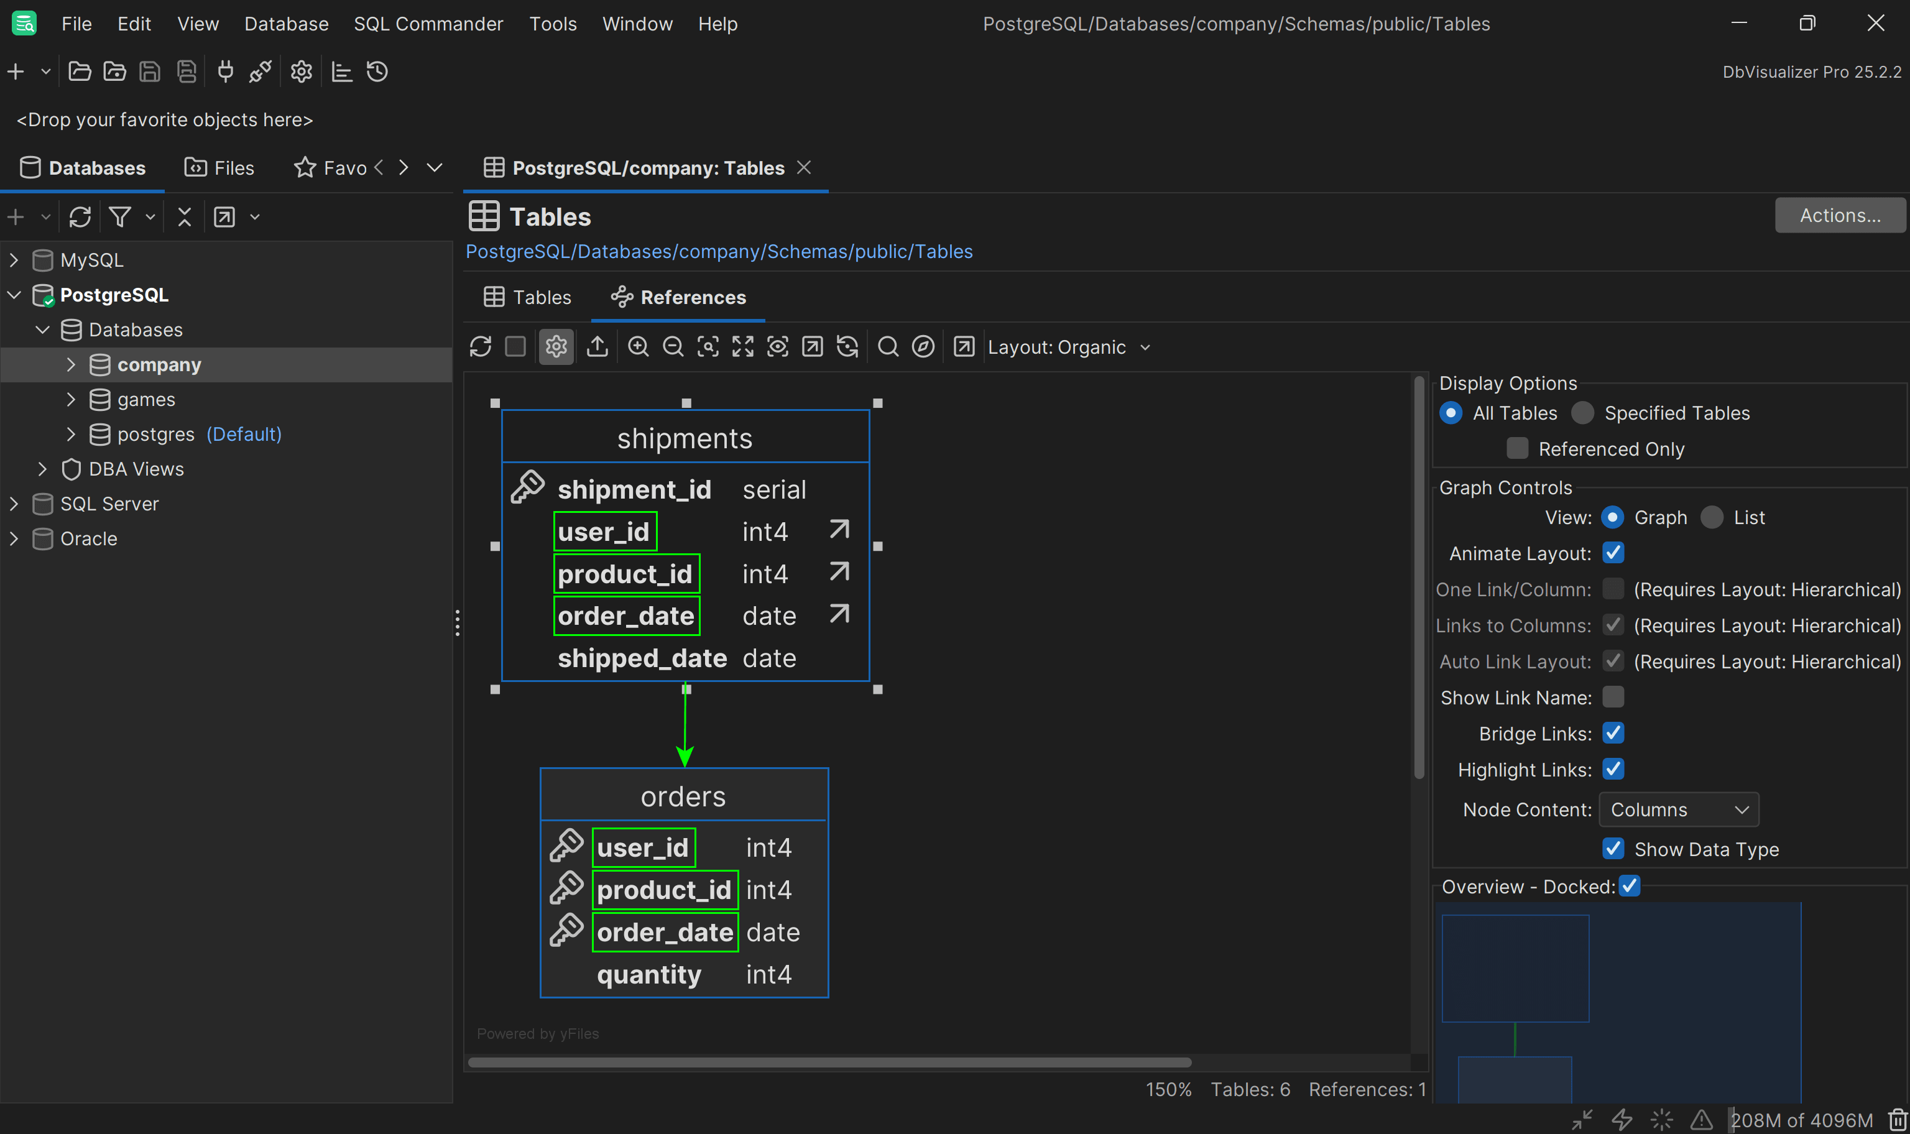This screenshot has height=1134, width=1910.
Task: Click the connect plug icon
Action: (225, 72)
